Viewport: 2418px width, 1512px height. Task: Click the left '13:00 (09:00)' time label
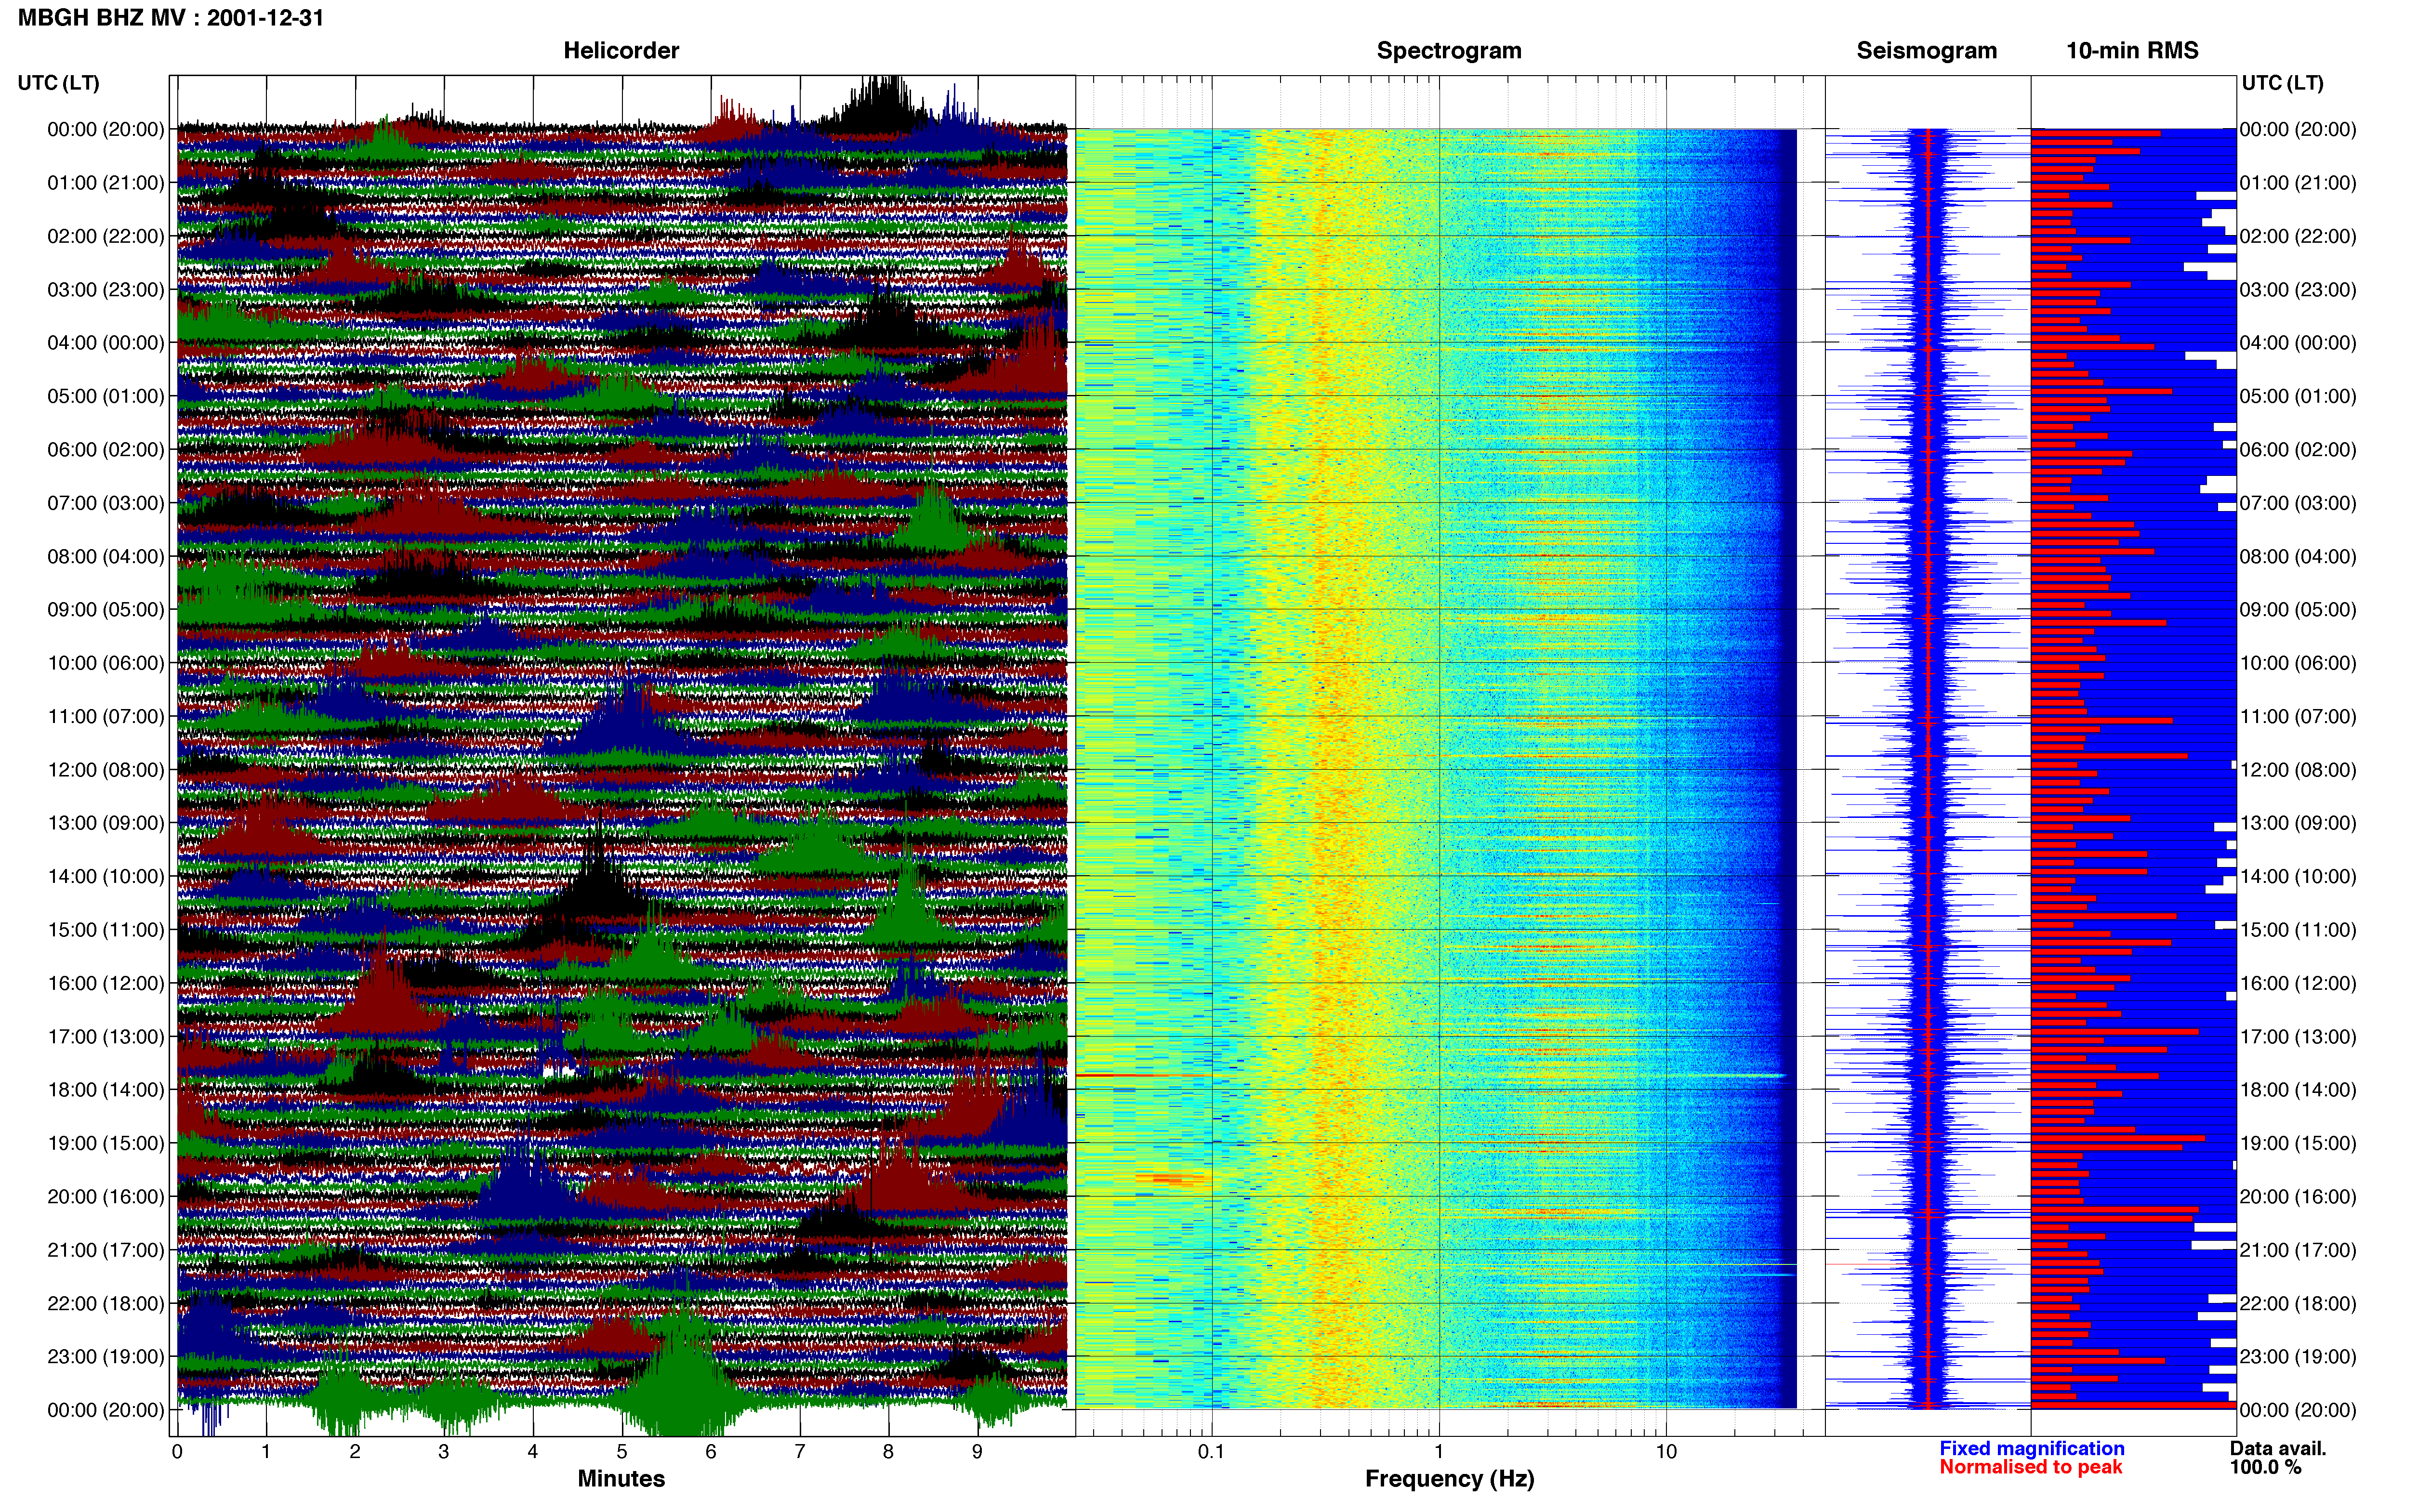click(x=106, y=823)
